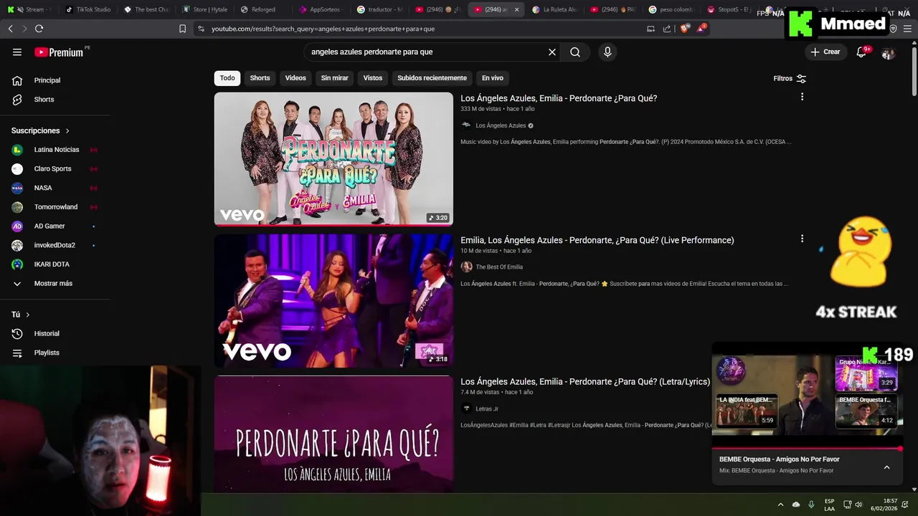Open the LA INDIA feat BEMBE suggestion
Viewport: 918px width, 516px height.
pos(747,411)
